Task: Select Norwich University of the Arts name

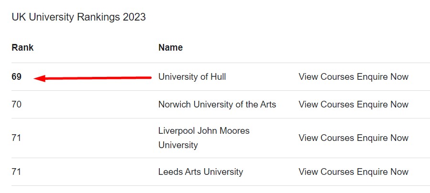Action: (217, 104)
